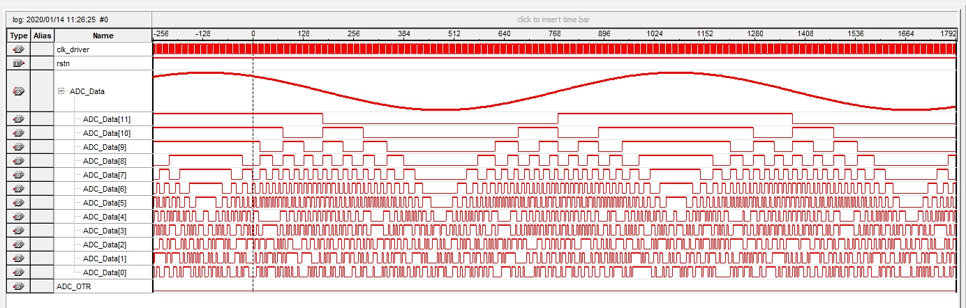Click the type icon beside ADC_Data[11]
Image resolution: width=966 pixels, height=308 pixels.
click(18, 119)
